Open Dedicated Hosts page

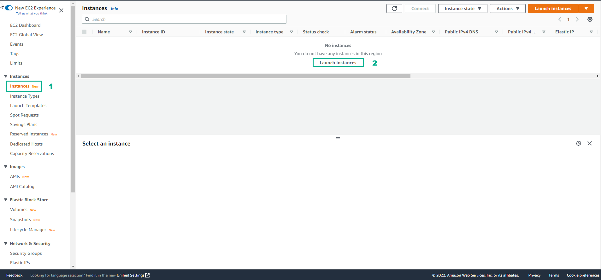click(26, 144)
